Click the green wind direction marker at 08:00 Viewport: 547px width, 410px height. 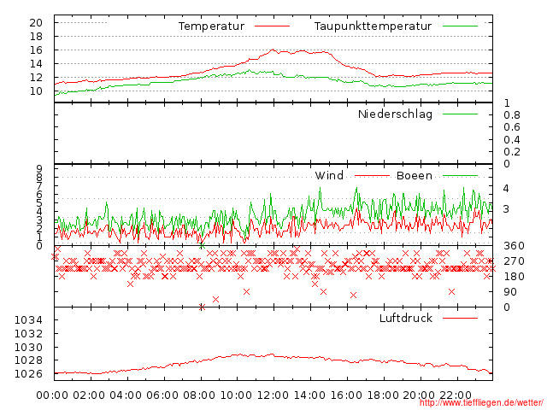202,246
